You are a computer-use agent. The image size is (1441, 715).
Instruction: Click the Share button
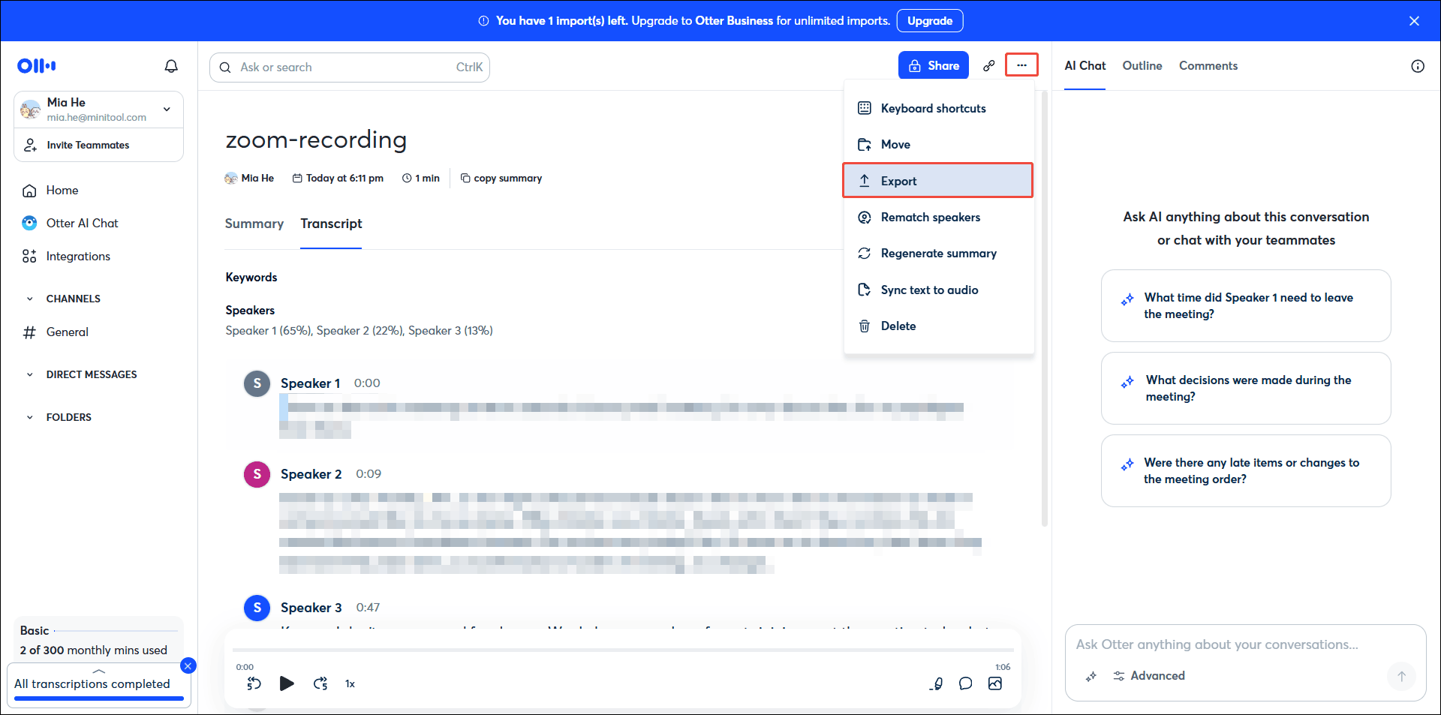[933, 65]
